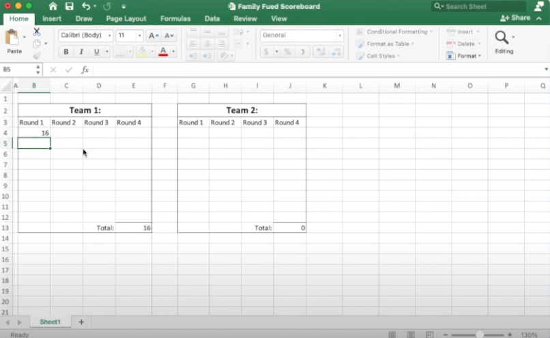Screen dimensions: 550x338
Task: Open the Insert ribbon tab
Action: tap(52, 18)
